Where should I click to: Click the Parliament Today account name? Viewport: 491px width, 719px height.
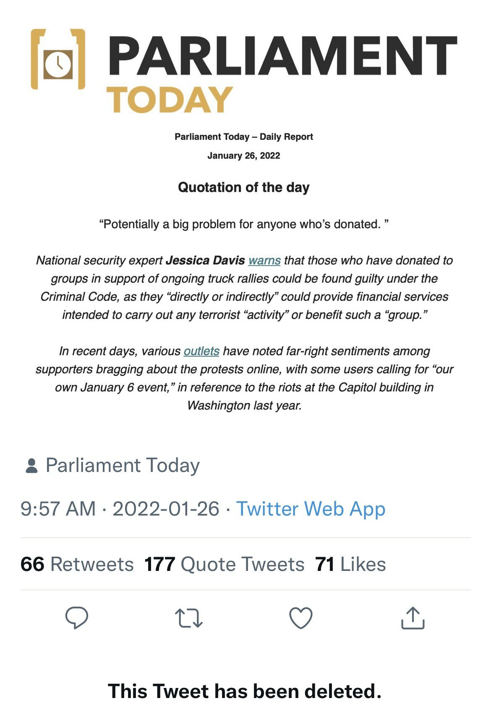pyautogui.click(x=123, y=465)
